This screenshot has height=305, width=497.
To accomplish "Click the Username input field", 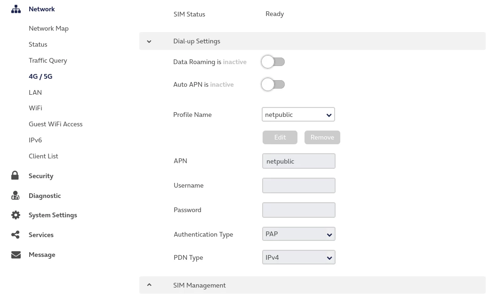I will [x=298, y=186].
